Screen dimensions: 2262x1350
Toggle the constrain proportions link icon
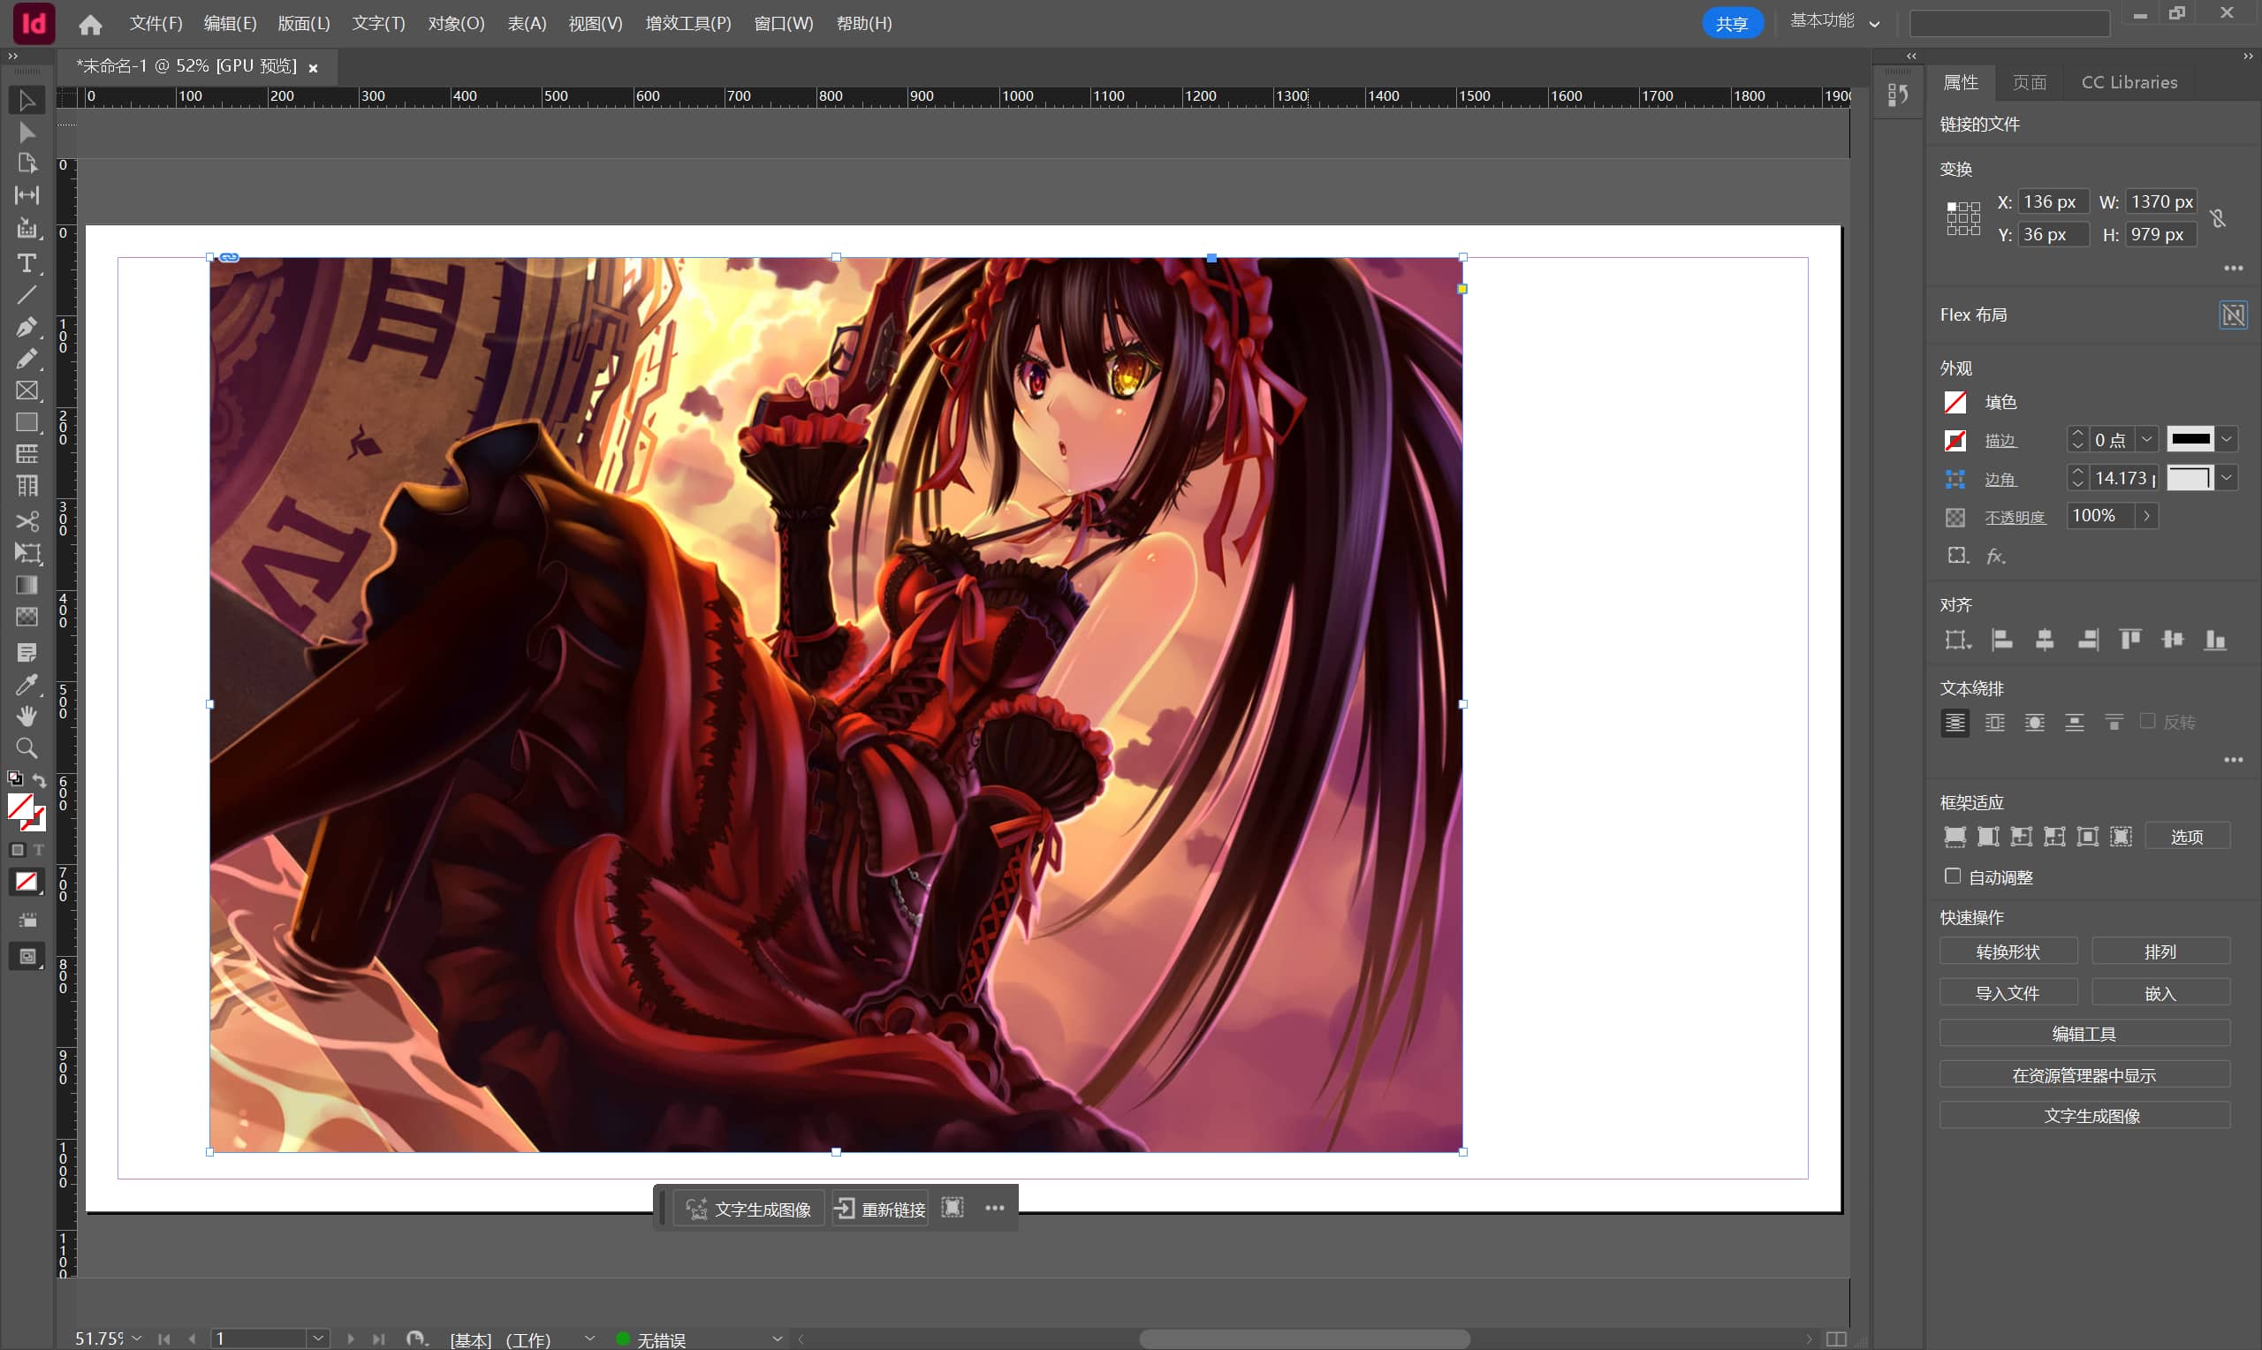[2219, 218]
